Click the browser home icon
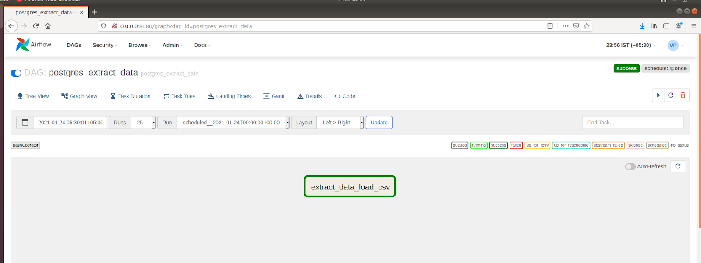Viewport: 701px width, 263px height. (x=48, y=26)
